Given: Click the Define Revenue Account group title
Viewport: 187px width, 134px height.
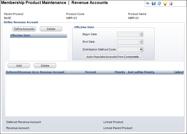Looking at the screenshot, I should coord(21,22).
